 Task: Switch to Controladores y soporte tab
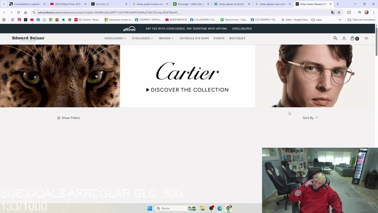click(27, 4)
